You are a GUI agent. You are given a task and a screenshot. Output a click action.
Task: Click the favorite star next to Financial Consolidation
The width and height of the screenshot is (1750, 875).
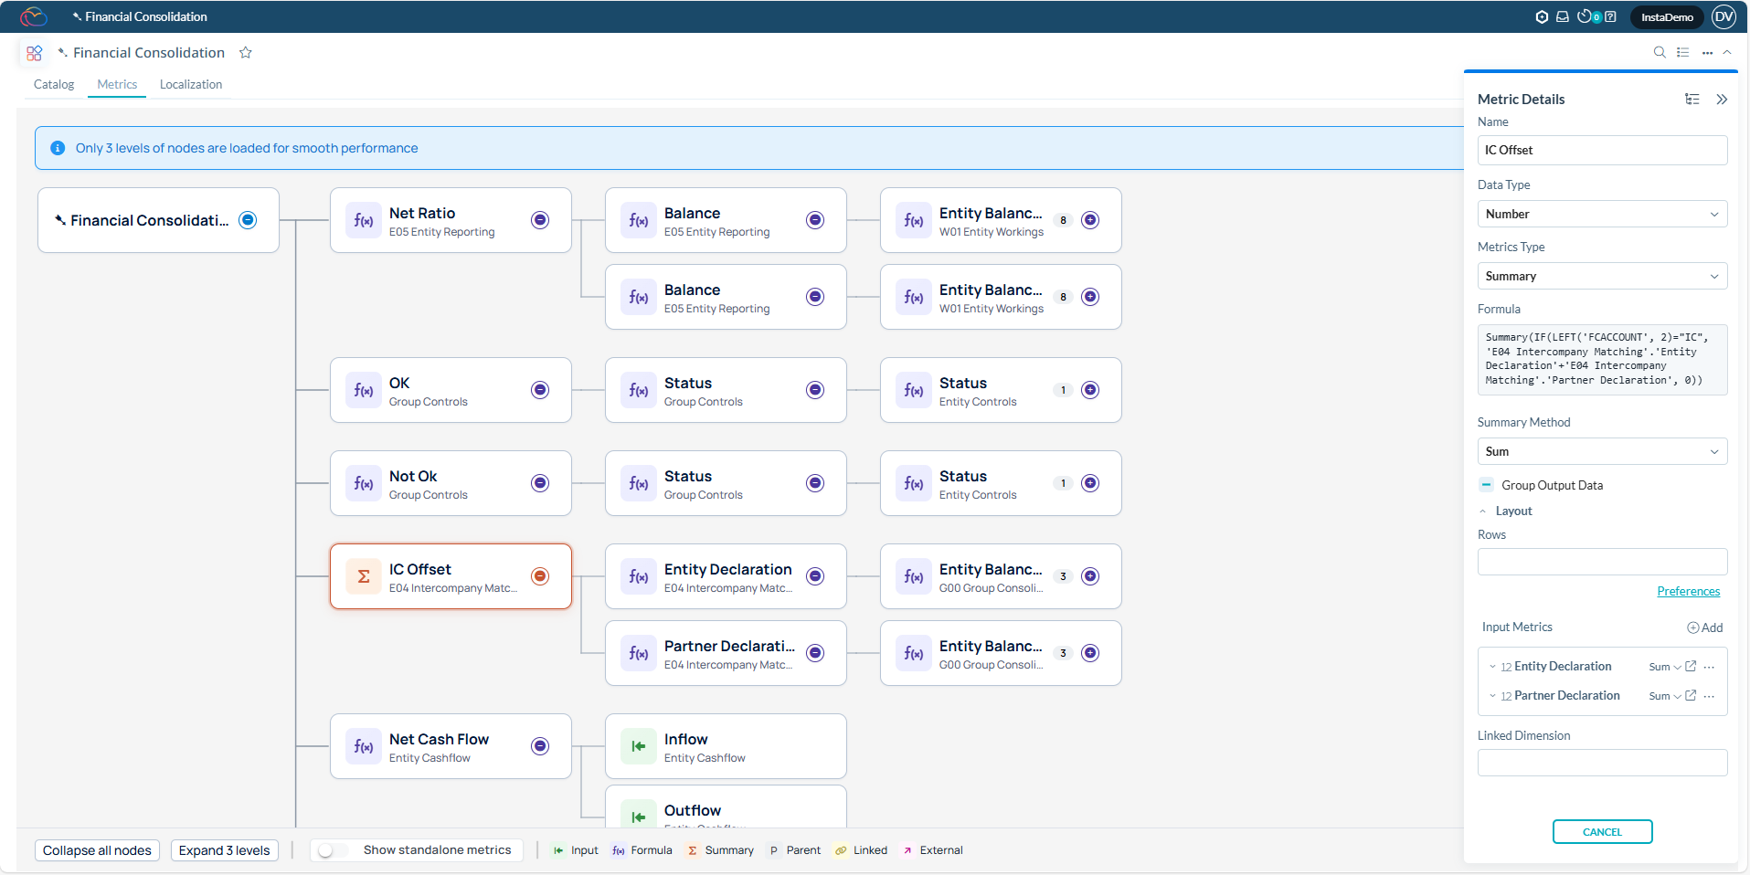(x=245, y=53)
